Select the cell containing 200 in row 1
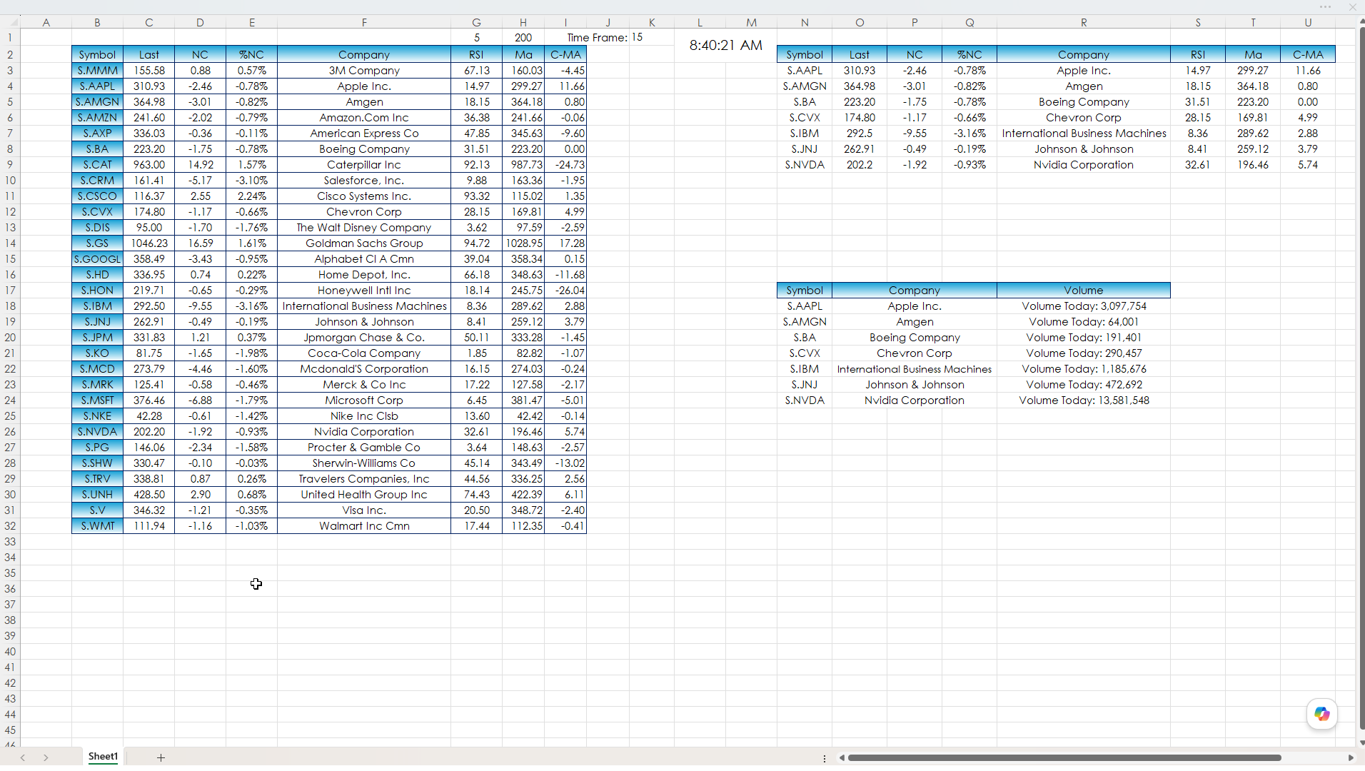This screenshot has width=1365, height=771. pos(523,38)
